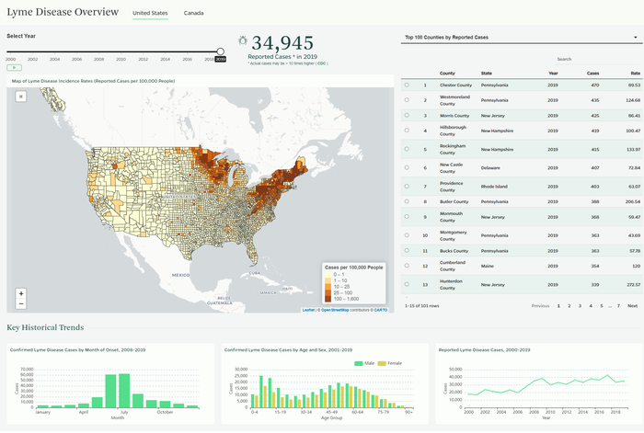Open the CARTO attribution link
The image size is (644, 433).
point(381,310)
